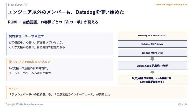Select the HubSpot MCP Server box

click(152, 44)
